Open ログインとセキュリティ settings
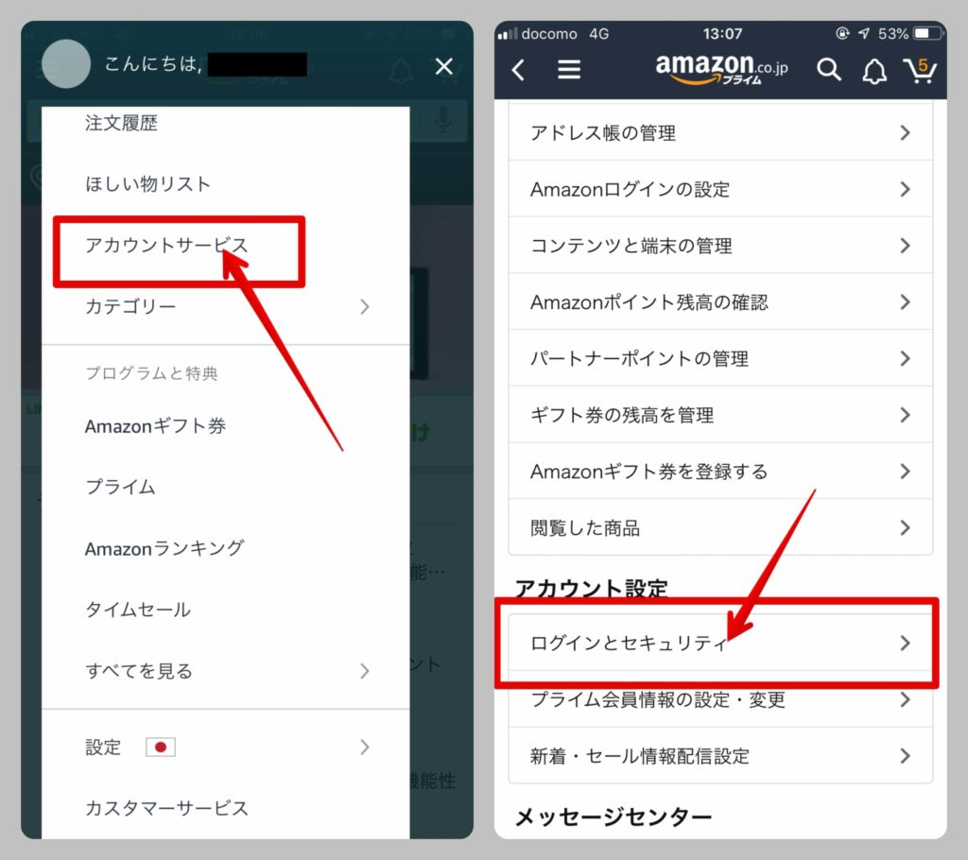Screen dimensions: 968x860 (720, 643)
